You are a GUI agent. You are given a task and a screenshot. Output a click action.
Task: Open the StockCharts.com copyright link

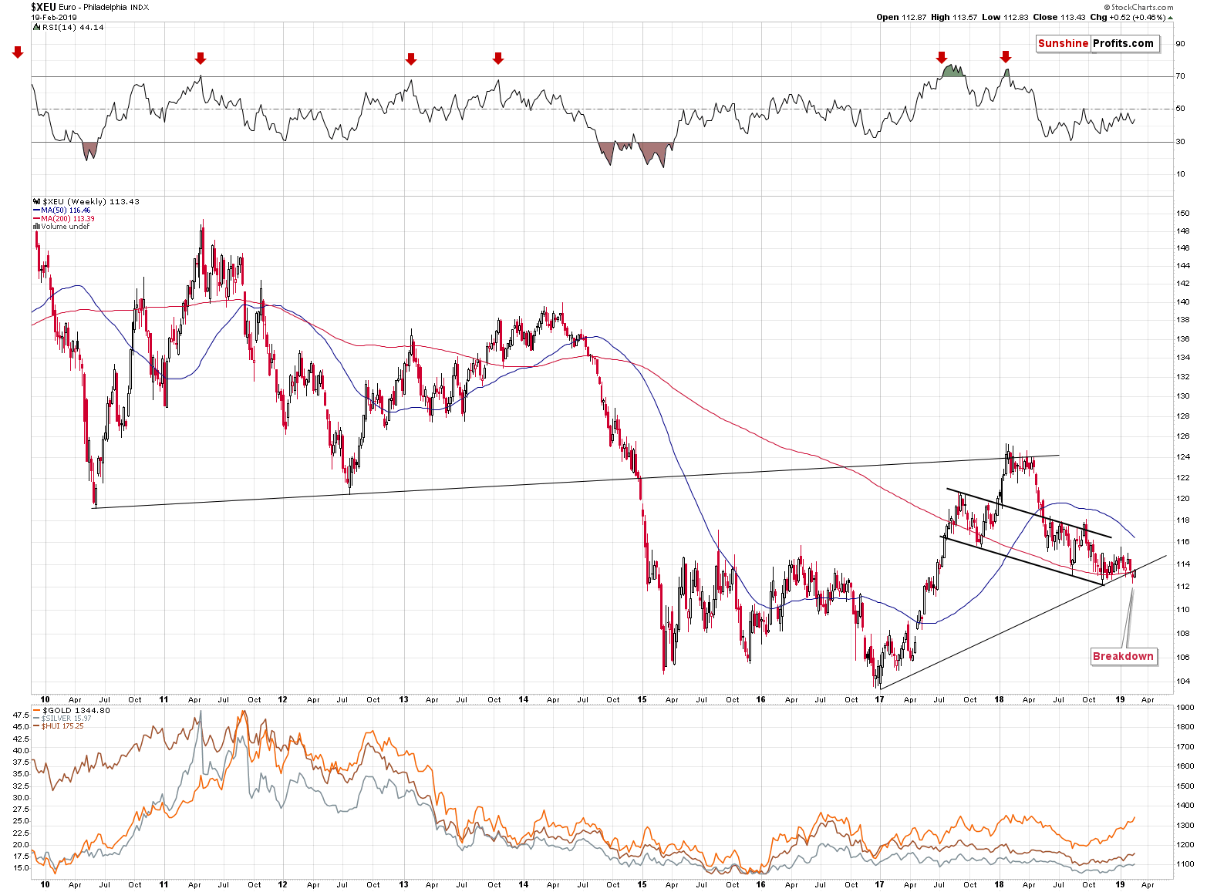click(x=1138, y=7)
